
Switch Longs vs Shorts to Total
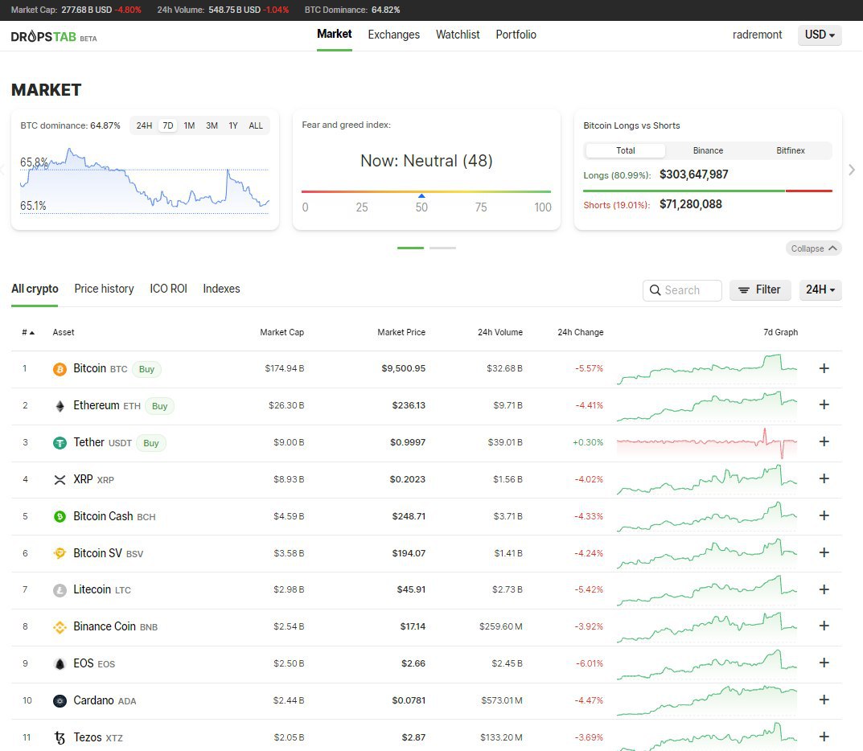coord(625,150)
